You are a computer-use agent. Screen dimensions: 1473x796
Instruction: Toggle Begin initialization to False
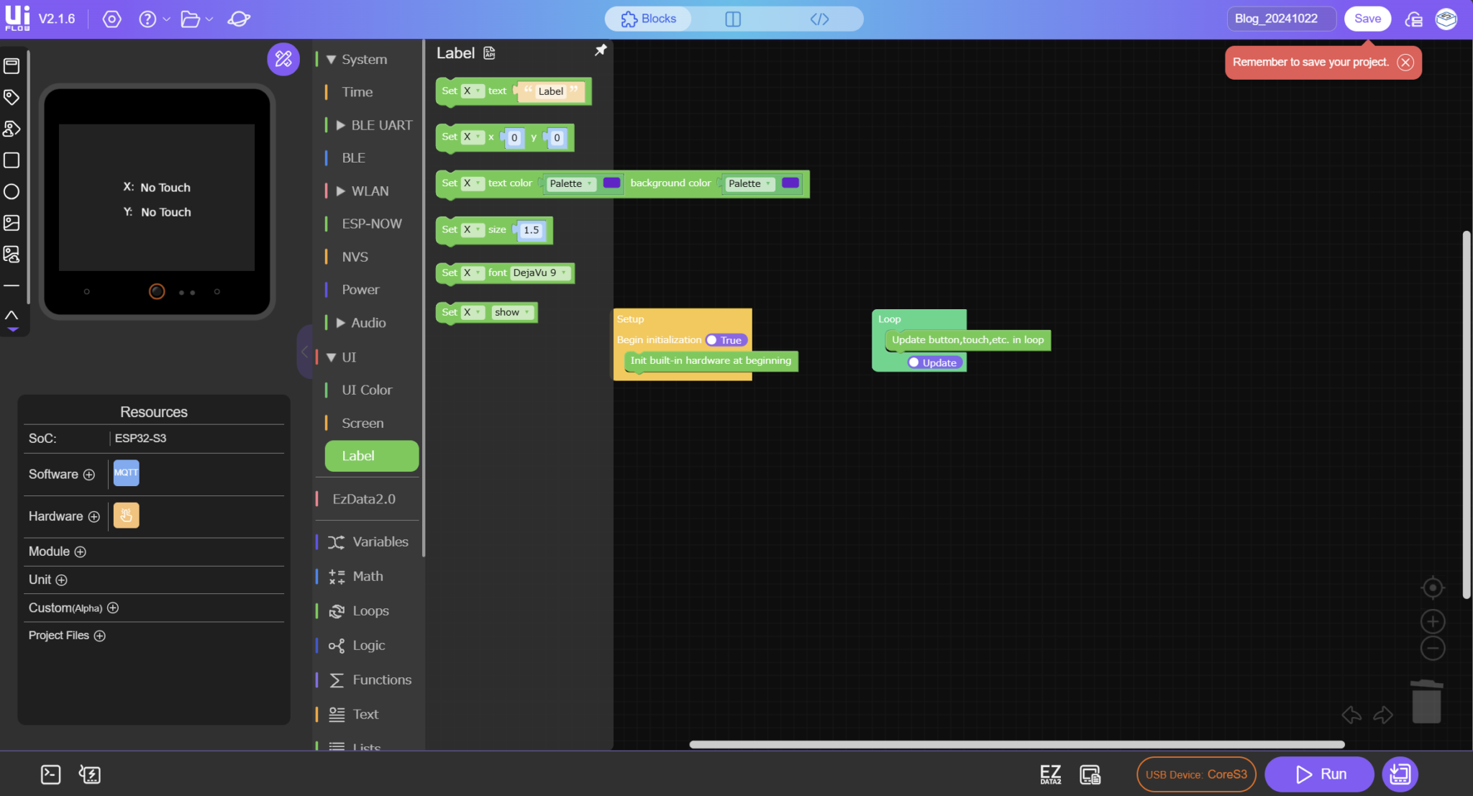pyautogui.click(x=726, y=339)
